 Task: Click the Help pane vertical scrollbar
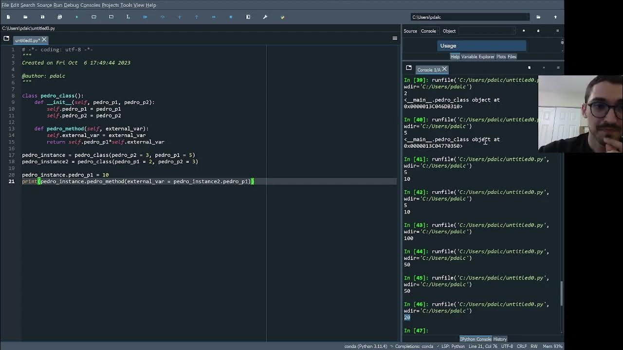(562, 43)
